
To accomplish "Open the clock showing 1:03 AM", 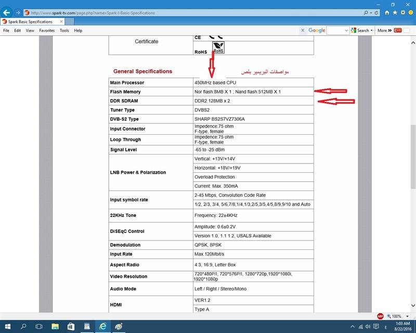I will 402,326.
